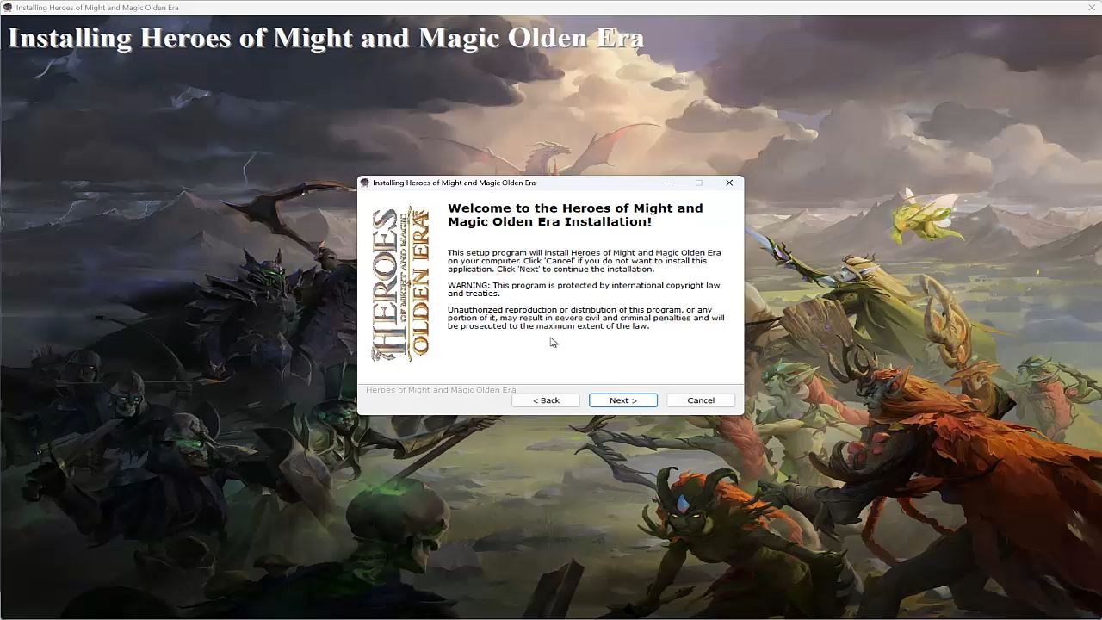The width and height of the screenshot is (1102, 620).
Task: Minimize the installer dialog window
Action: click(669, 183)
